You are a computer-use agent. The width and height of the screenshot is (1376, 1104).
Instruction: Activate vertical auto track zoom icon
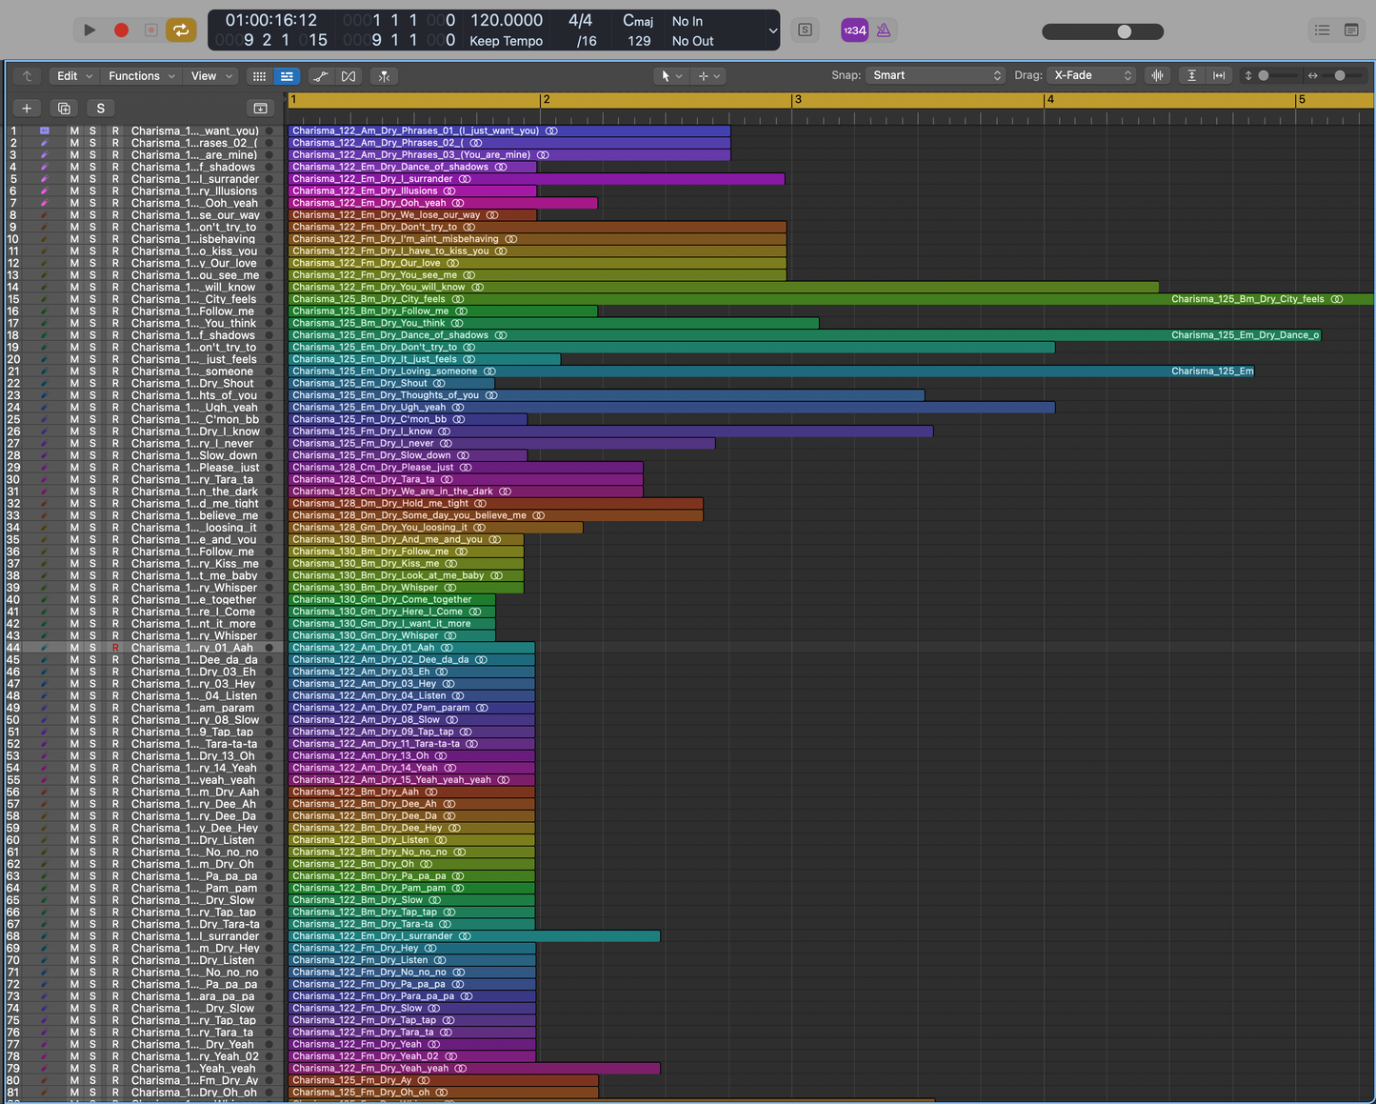coord(1191,75)
